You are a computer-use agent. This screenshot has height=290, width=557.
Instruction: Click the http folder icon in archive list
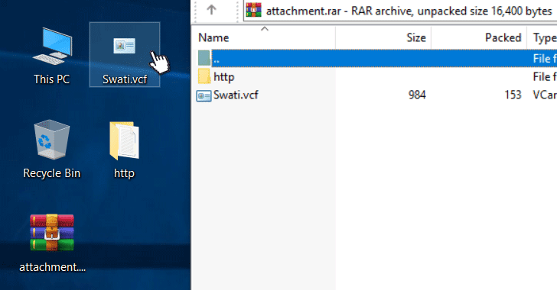(204, 76)
